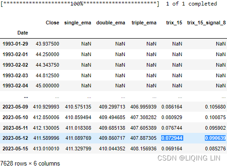Image resolution: width=227 pixels, height=166 pixels.
Task: Click the '1 of 1 completed' text
Action: [x=192, y=4]
